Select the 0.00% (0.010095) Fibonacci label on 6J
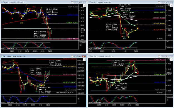 [70, 90]
